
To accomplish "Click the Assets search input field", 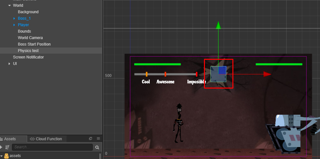I will (x=52, y=147).
